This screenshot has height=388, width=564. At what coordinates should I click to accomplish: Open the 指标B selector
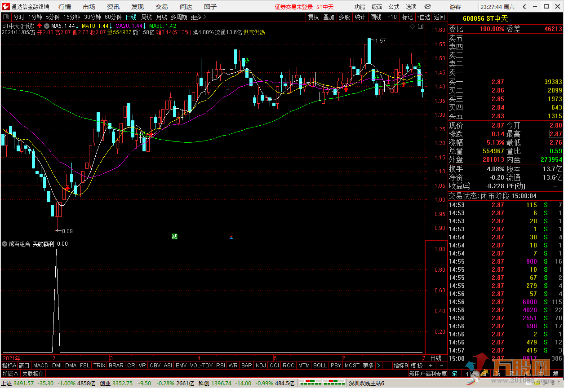coord(401,366)
